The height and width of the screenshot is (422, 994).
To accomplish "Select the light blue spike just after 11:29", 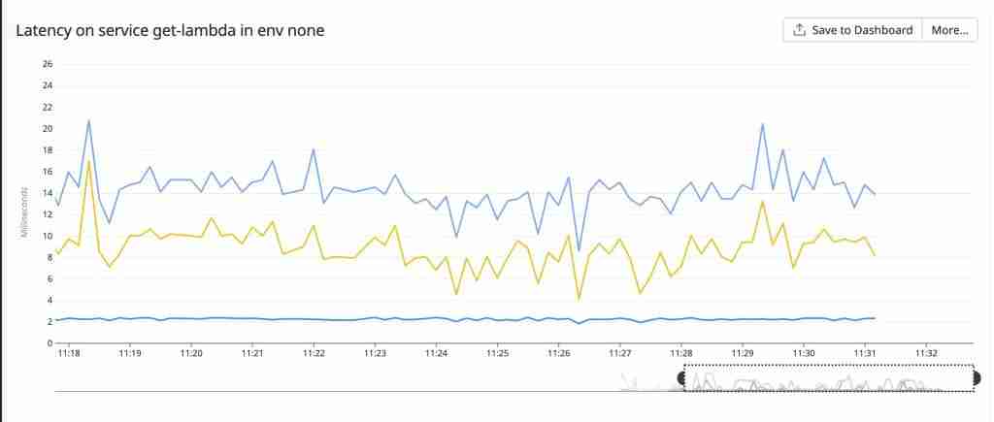I will 763,124.
